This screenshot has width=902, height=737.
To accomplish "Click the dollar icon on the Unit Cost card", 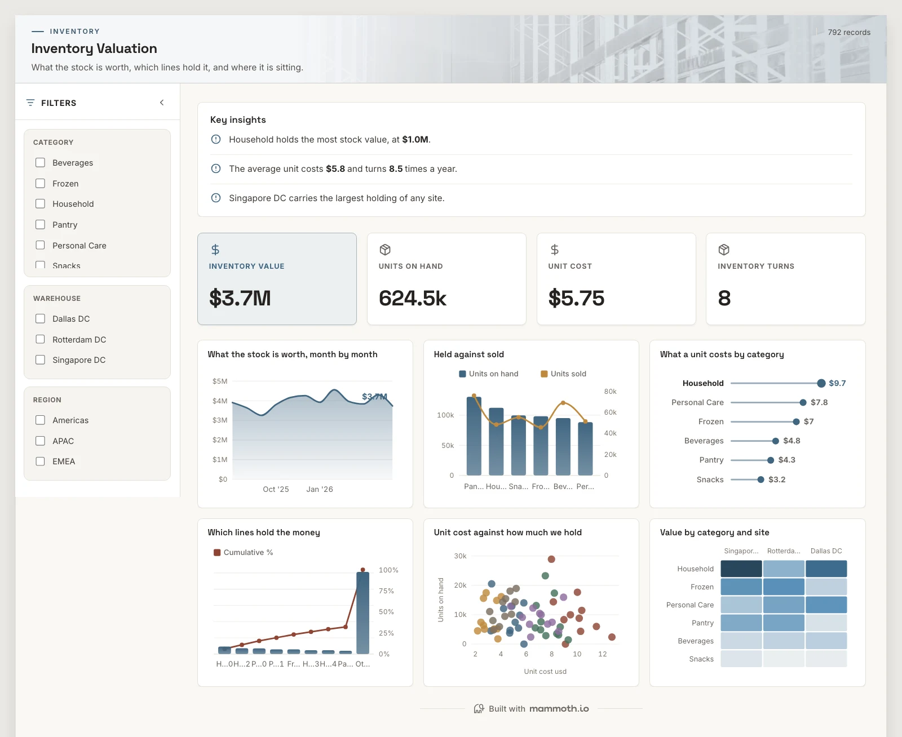I will tap(555, 250).
